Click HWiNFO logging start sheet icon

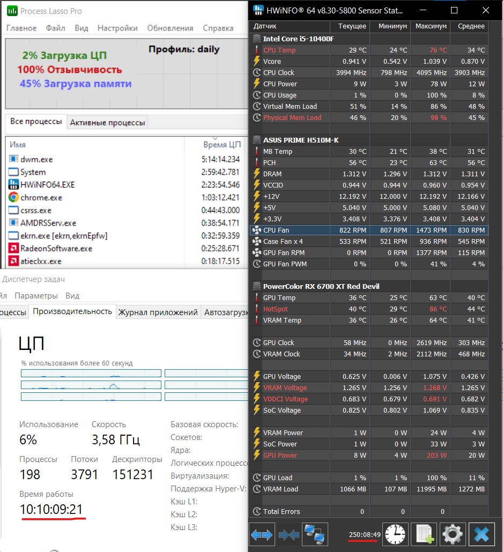point(425,534)
